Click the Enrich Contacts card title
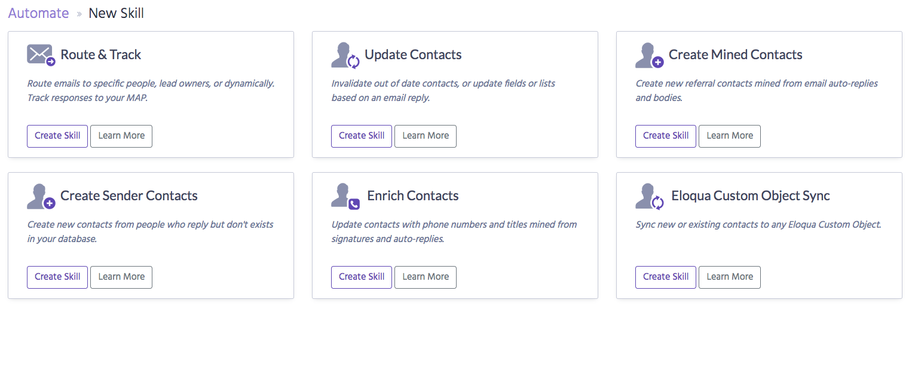This screenshot has height=376, width=912. (413, 195)
